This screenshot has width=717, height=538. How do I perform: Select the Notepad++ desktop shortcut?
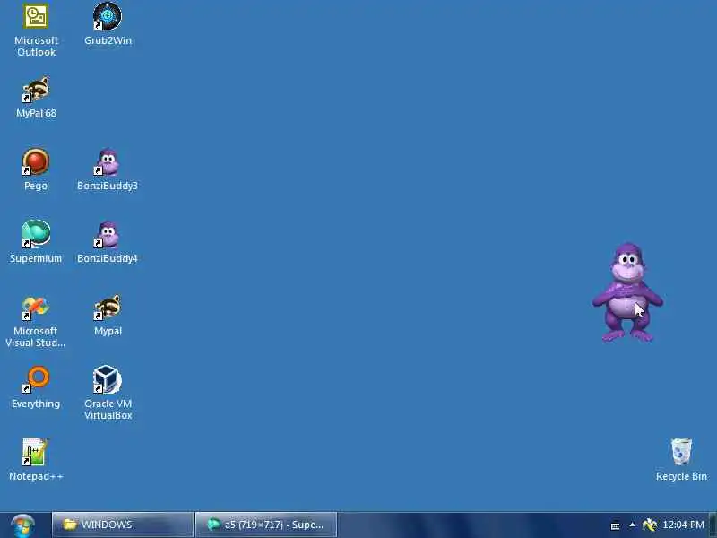point(36,460)
